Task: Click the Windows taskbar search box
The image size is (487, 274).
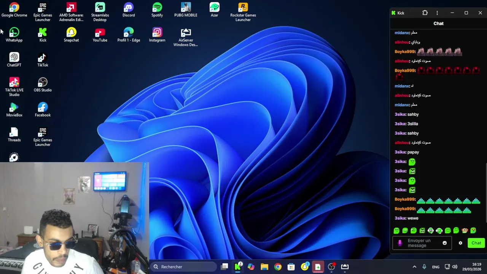Action: click(x=183, y=267)
